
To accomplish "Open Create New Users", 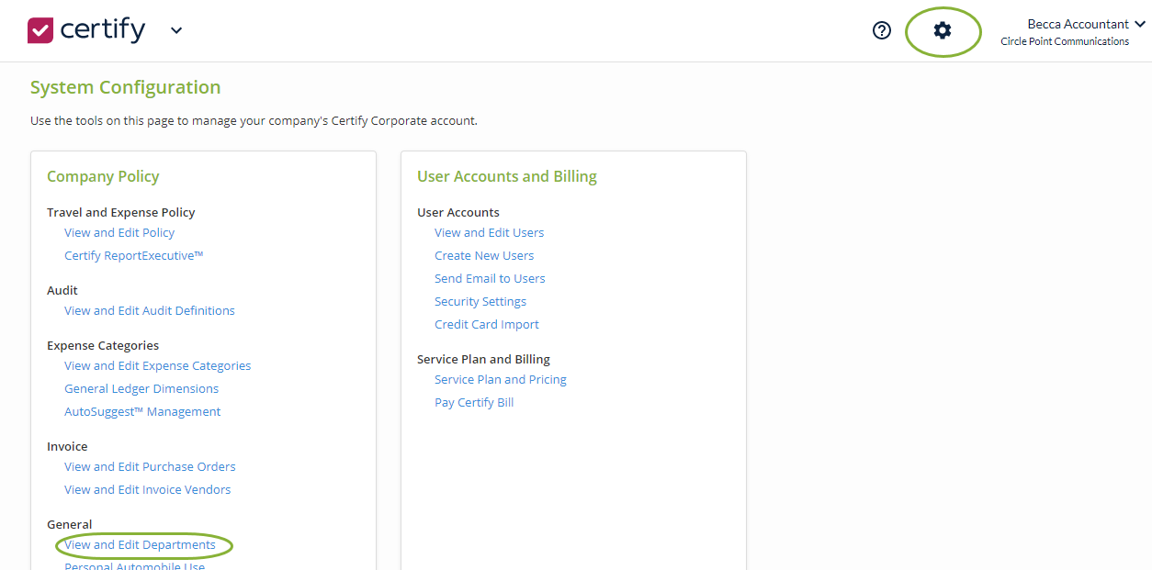I will point(484,255).
